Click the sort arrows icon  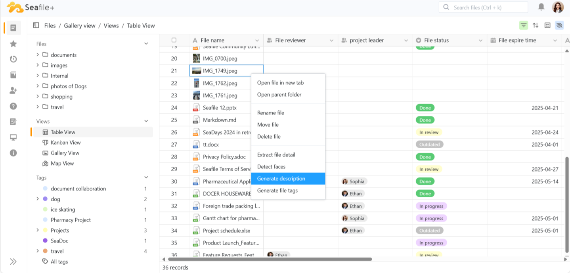[536, 25]
